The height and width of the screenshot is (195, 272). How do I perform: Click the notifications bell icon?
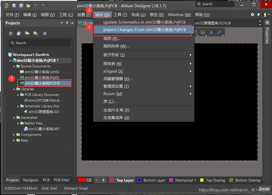[x=259, y=15]
